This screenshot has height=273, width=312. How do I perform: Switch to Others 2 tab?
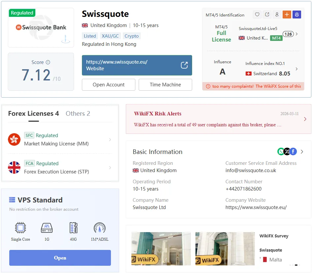coord(78,113)
